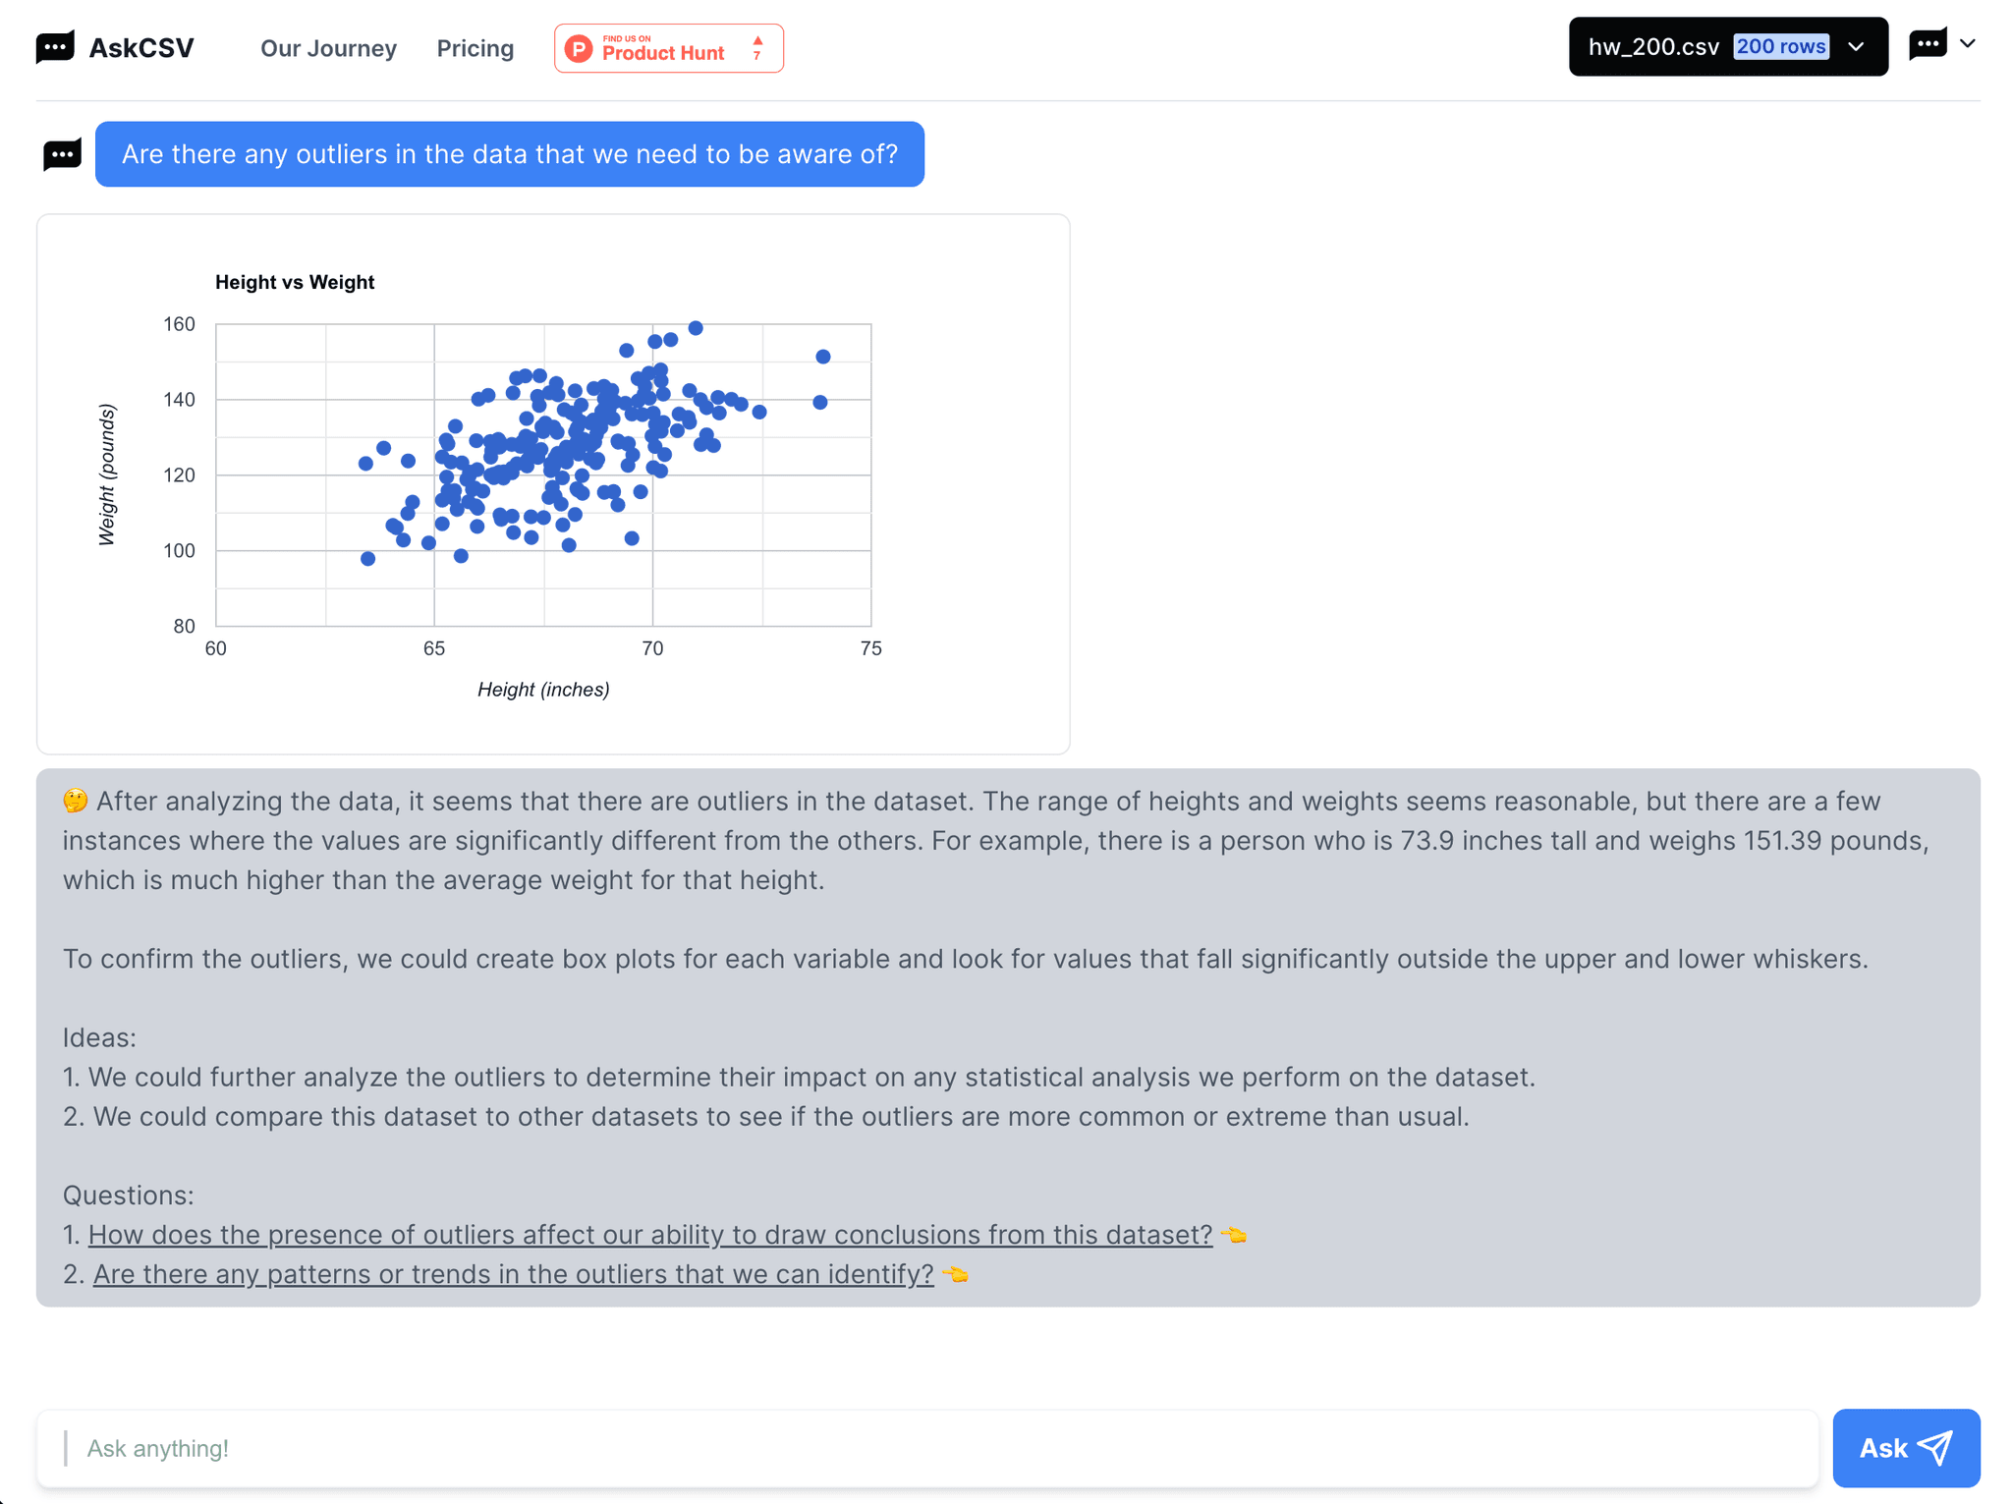Viewport: 2012px width, 1504px height.
Task: Click the AskCSV chat bubble logo
Action: pos(55,47)
